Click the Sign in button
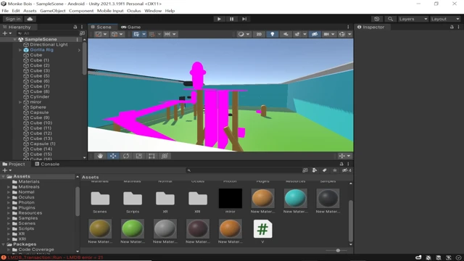This screenshot has height=261, width=464. tap(13, 19)
